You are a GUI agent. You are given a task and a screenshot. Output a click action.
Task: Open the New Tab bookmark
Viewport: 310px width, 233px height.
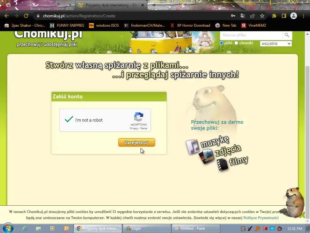(226, 25)
